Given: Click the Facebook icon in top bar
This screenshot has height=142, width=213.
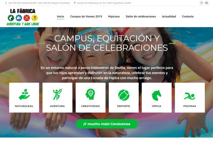Looking at the screenshot, I should (x=201, y=3).
